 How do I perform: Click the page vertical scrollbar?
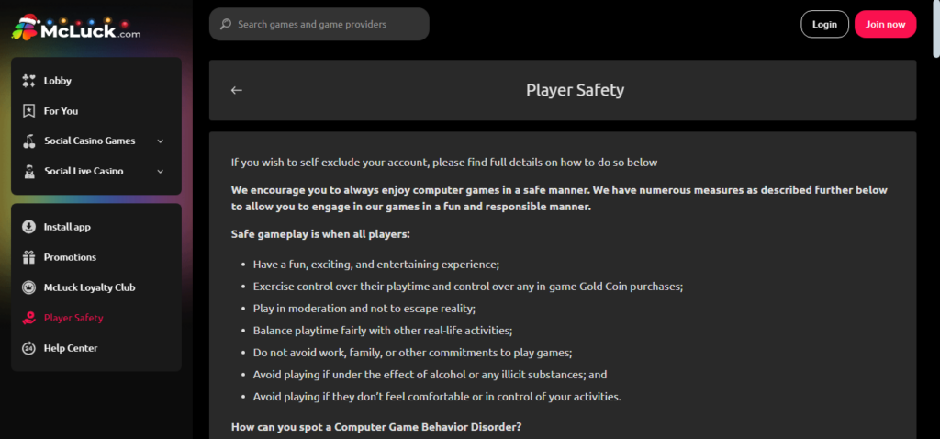[x=935, y=219]
